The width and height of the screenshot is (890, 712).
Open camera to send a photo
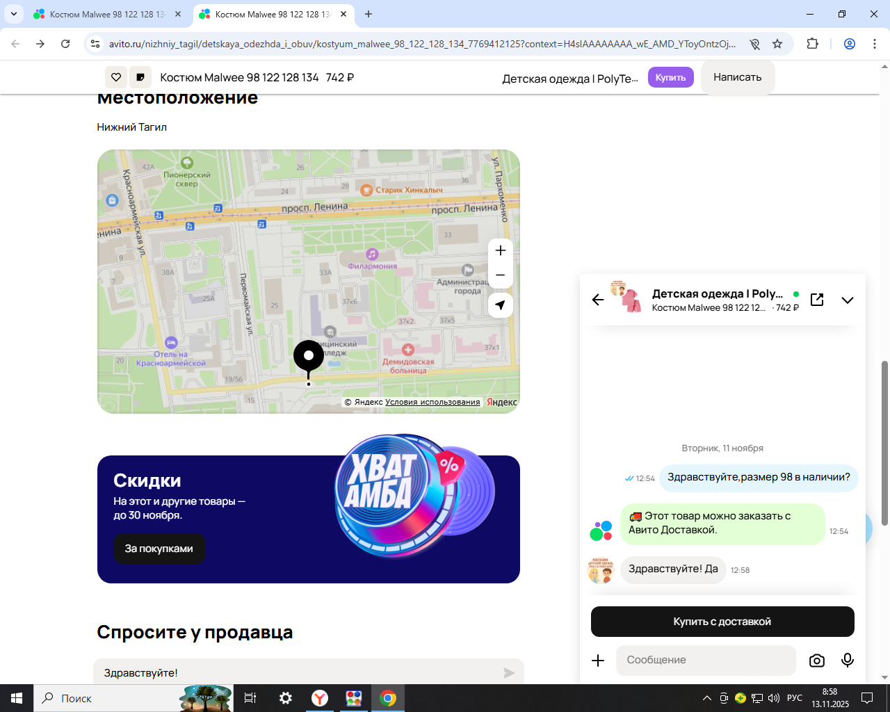(817, 661)
